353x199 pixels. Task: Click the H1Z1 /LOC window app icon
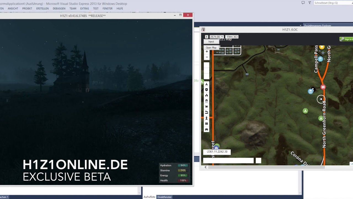click(203, 30)
